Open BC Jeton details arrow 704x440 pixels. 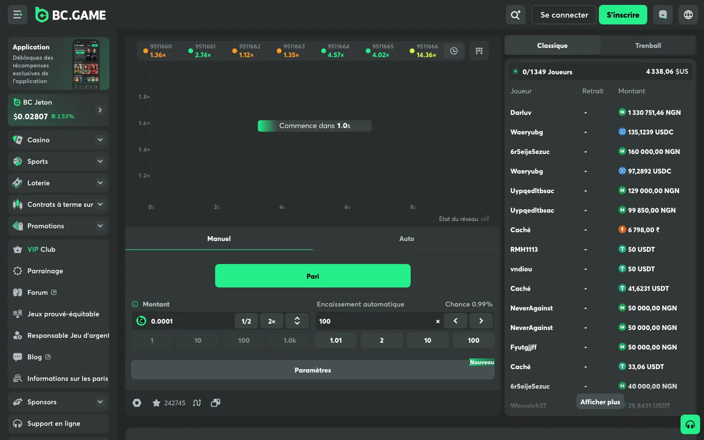coord(100,110)
